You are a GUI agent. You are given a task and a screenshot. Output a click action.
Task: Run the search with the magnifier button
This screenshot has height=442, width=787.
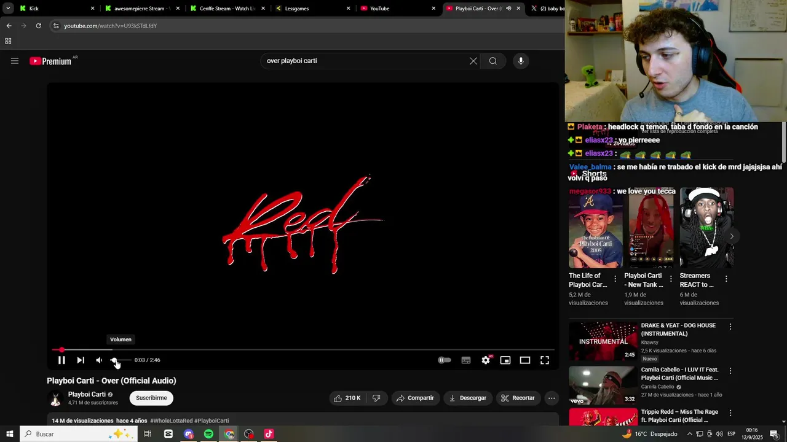[x=493, y=61]
